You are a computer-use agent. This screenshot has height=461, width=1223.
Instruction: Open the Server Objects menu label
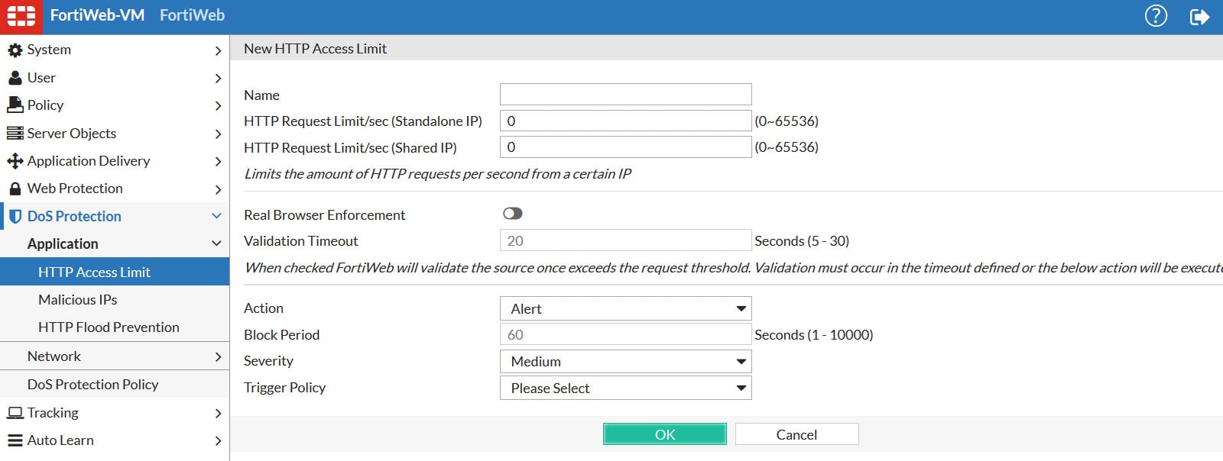[72, 134]
